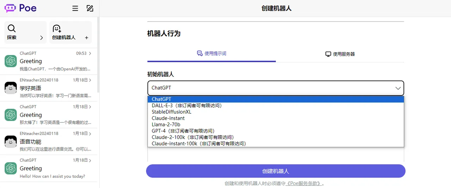Select ChatGPT in the dropdown list
Image resolution: width=451 pixels, height=188 pixels.
point(276,99)
